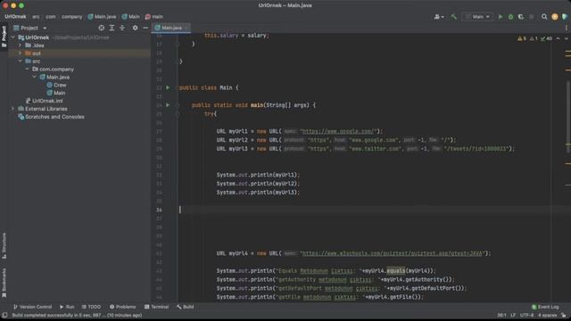The height and width of the screenshot is (321, 571).
Task: Click line:column position indicator 36:1
Action: [501, 315]
